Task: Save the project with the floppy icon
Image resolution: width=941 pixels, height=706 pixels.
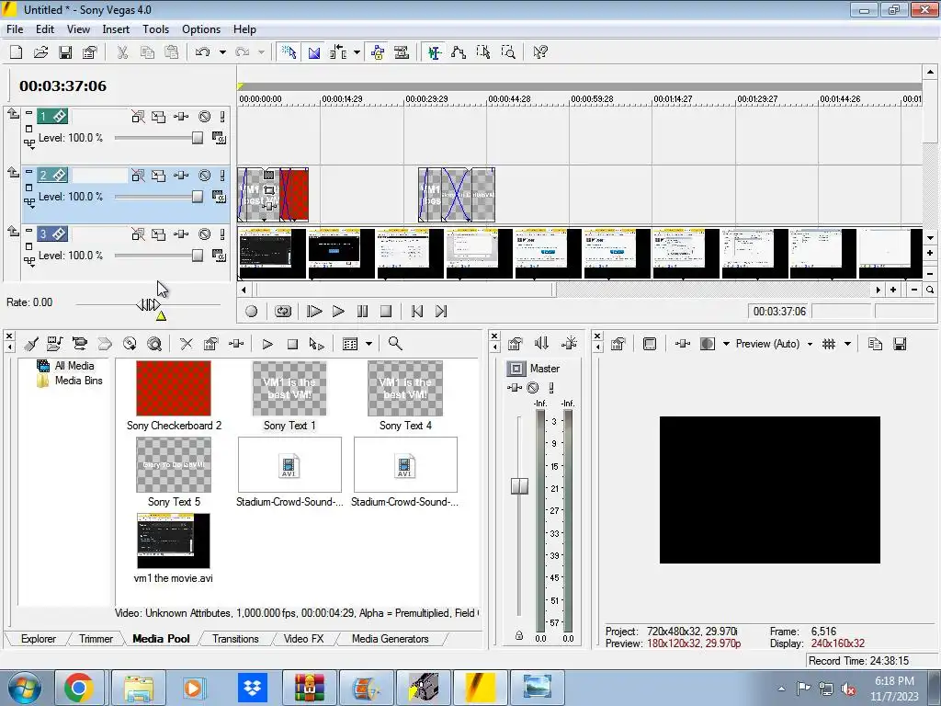Action: coord(65,52)
